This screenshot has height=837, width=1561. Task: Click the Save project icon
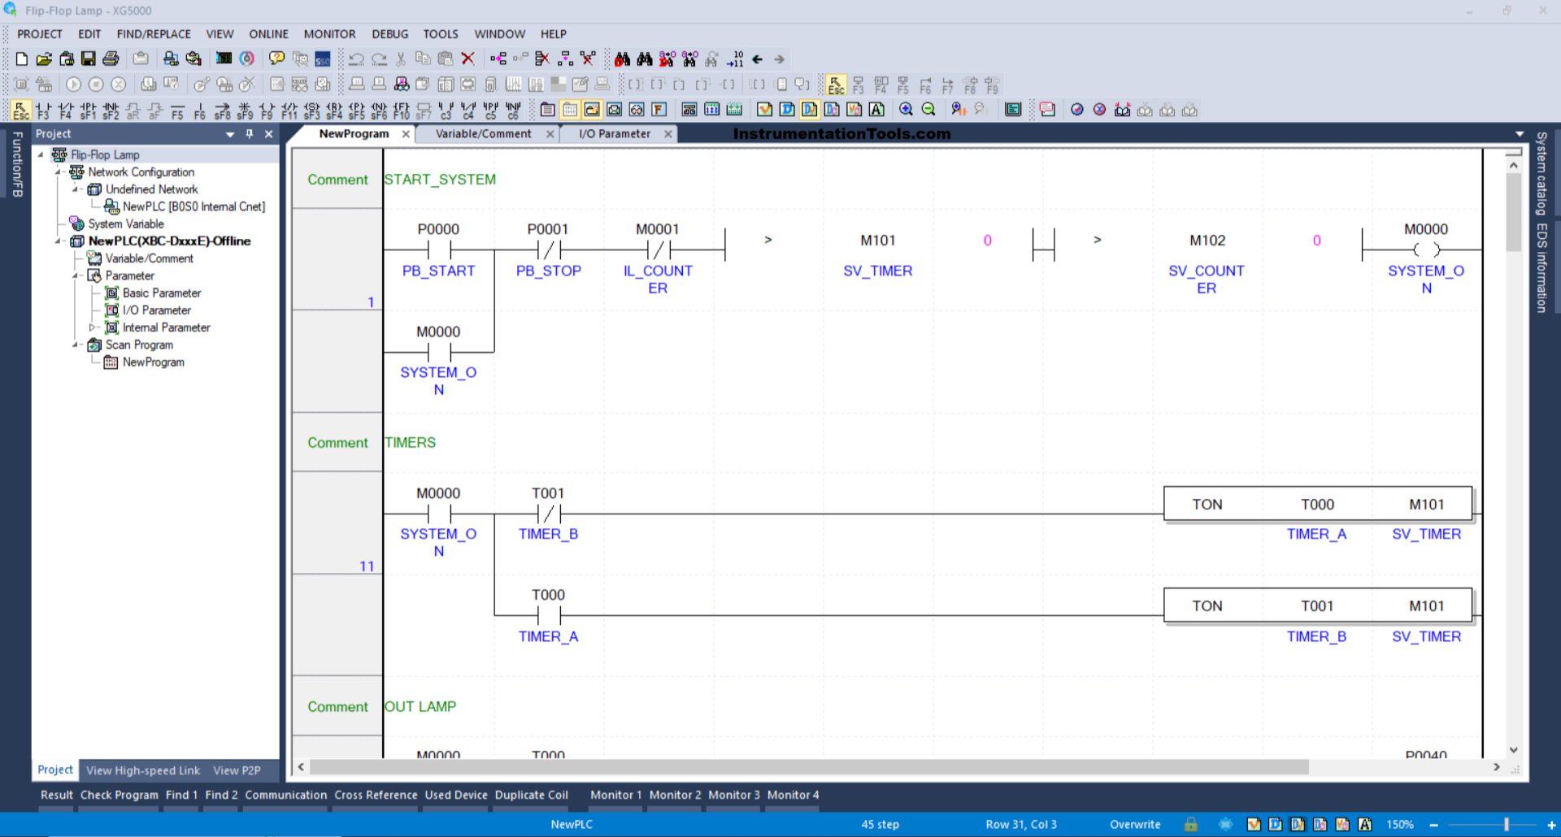[x=89, y=59]
